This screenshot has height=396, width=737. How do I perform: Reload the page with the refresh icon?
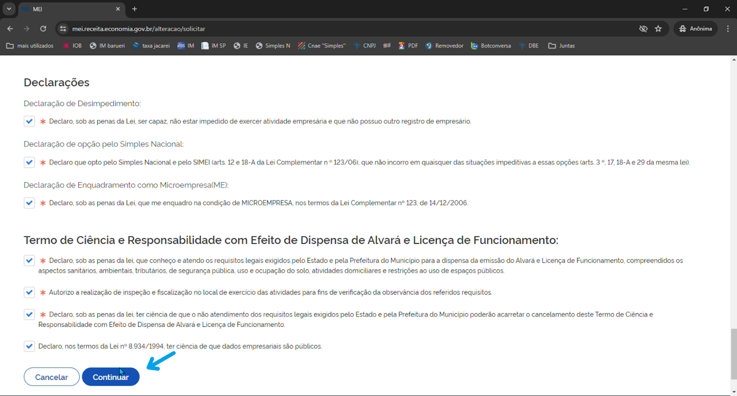43,29
